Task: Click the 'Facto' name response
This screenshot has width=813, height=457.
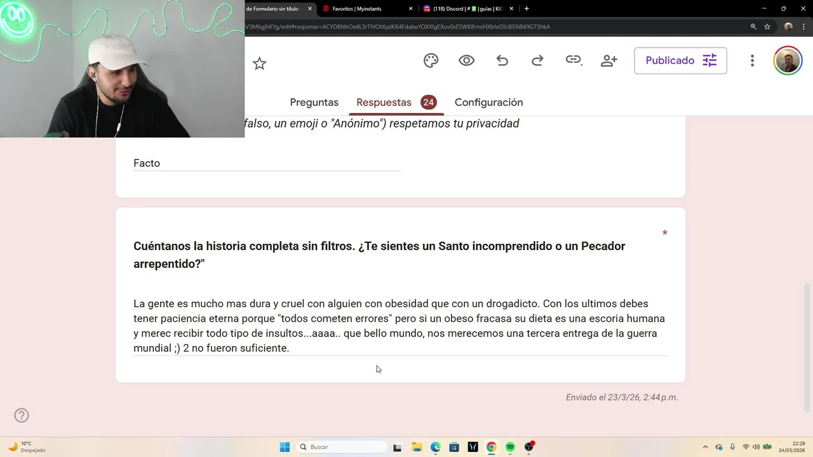Action: (147, 163)
